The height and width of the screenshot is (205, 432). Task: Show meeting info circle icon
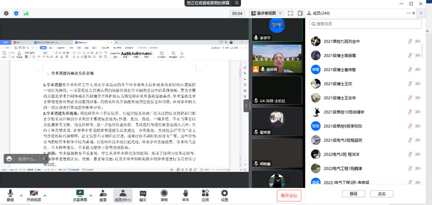pos(6,13)
